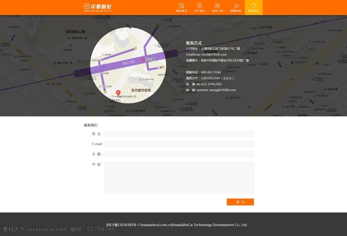Click the Email hxxc-tech@19500.com address
Screen dimensions: 347x236
click(206, 54)
